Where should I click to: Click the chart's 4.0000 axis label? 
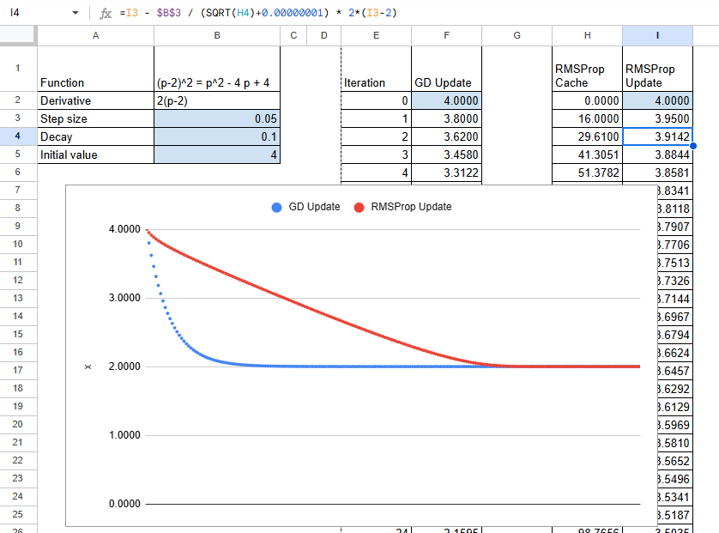click(x=124, y=229)
